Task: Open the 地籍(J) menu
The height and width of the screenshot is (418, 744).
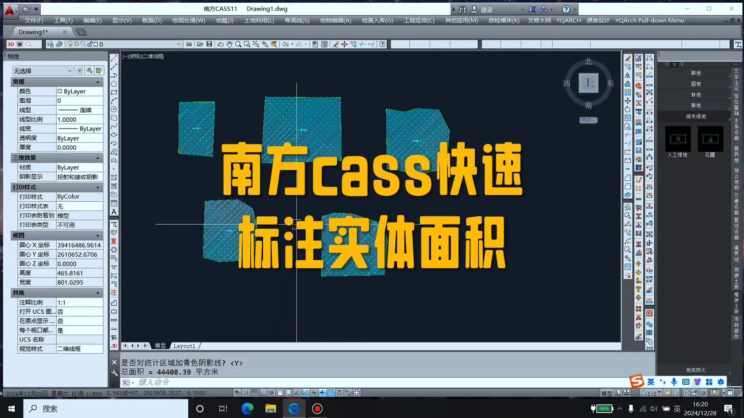Action: coord(225,20)
